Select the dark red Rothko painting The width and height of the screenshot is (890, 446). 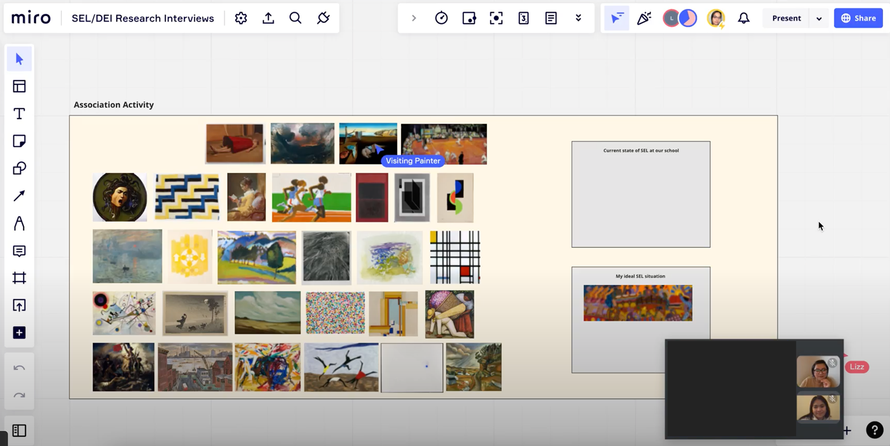pyautogui.click(x=372, y=198)
